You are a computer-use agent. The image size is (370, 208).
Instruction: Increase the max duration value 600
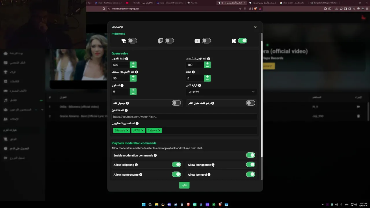[x=133, y=63]
